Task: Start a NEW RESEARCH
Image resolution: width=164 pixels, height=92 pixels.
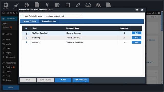Action: (x=81, y=80)
